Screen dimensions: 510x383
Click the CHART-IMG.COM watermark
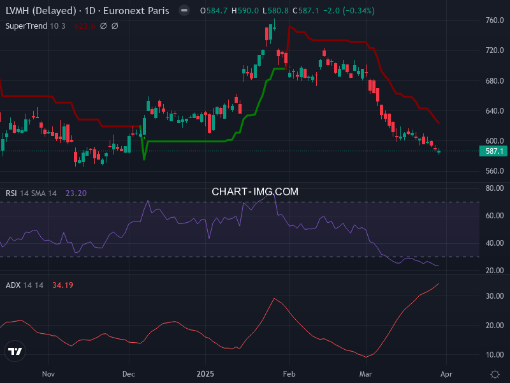[254, 191]
